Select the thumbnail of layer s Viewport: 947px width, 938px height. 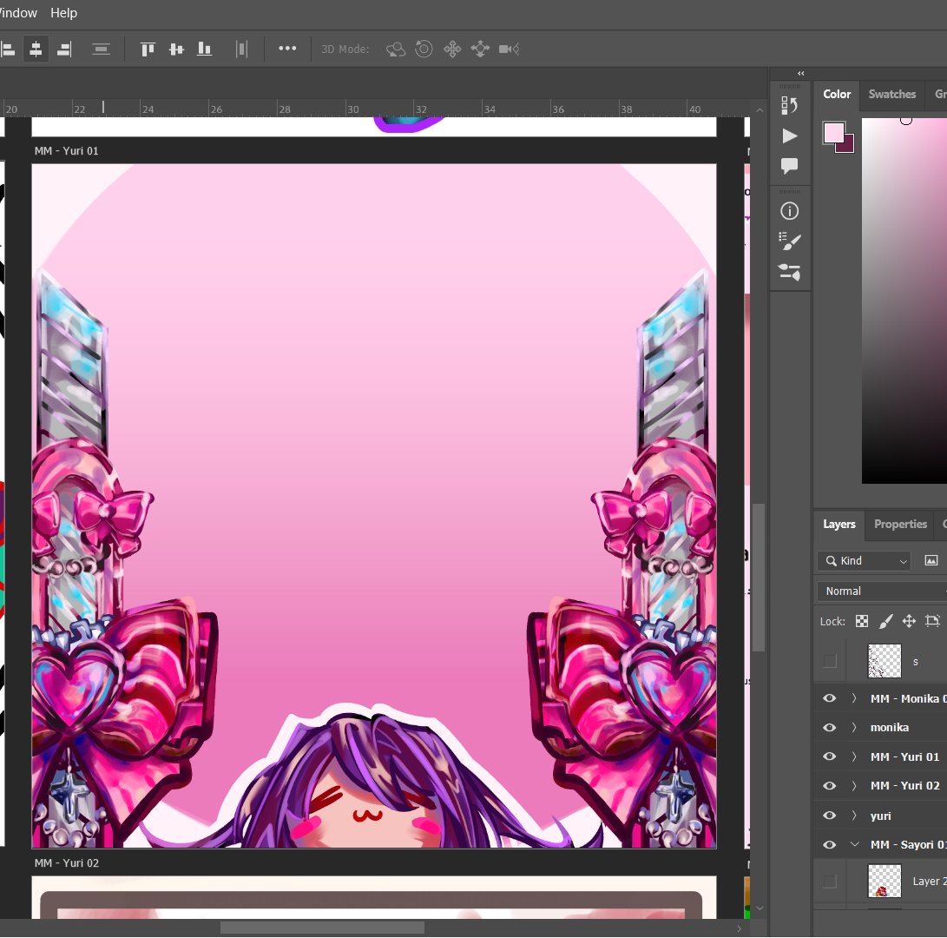[885, 661]
